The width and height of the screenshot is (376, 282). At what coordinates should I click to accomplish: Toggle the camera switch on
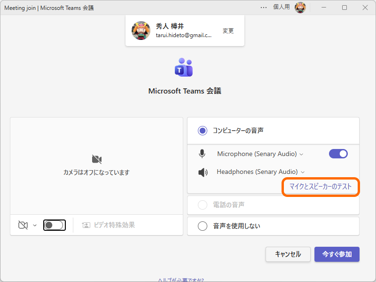click(55, 225)
